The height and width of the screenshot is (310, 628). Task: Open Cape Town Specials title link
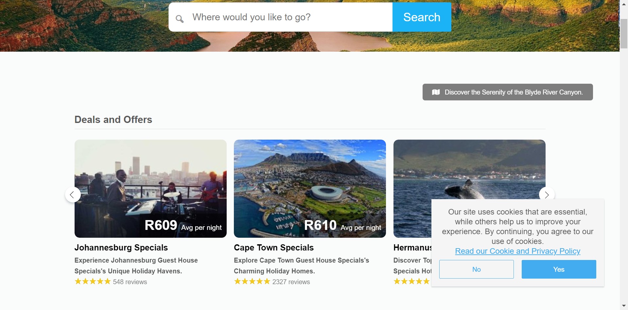pyautogui.click(x=273, y=248)
